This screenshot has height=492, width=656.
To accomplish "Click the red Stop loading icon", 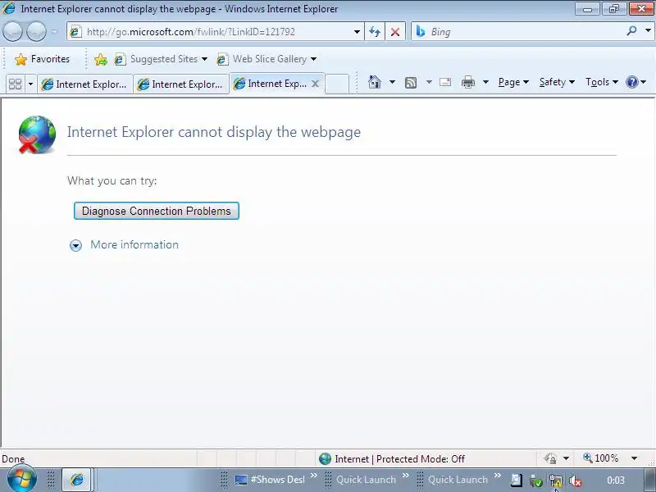I will point(394,32).
